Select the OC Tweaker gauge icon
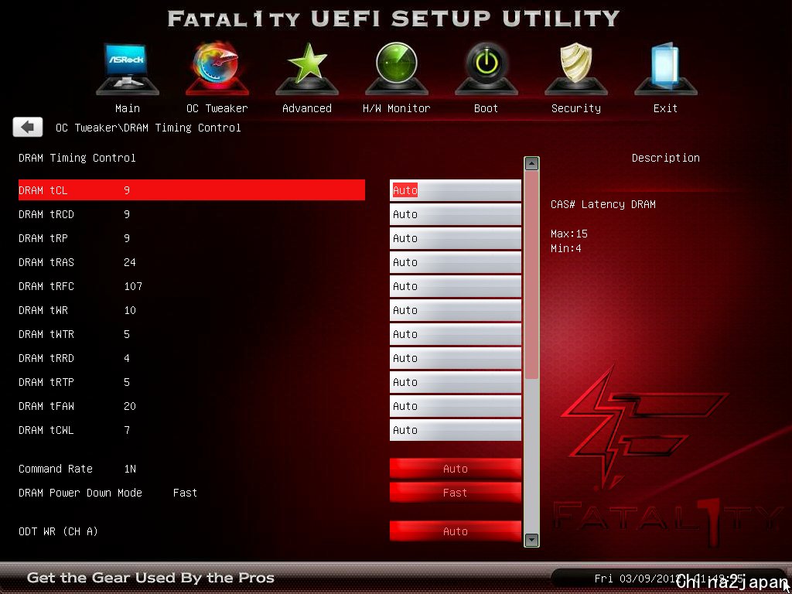The width and height of the screenshot is (792, 594). (217, 69)
